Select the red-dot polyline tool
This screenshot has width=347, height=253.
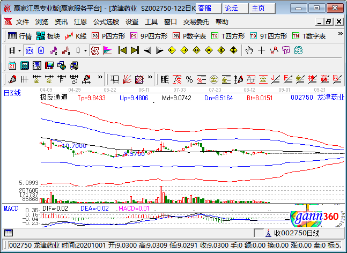[274, 50]
